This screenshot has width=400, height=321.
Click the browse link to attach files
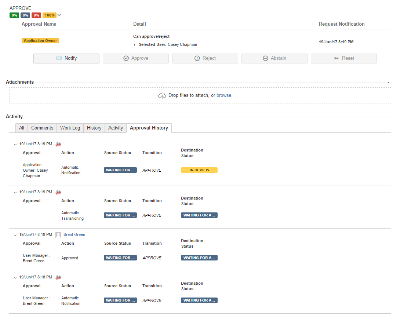coord(224,95)
